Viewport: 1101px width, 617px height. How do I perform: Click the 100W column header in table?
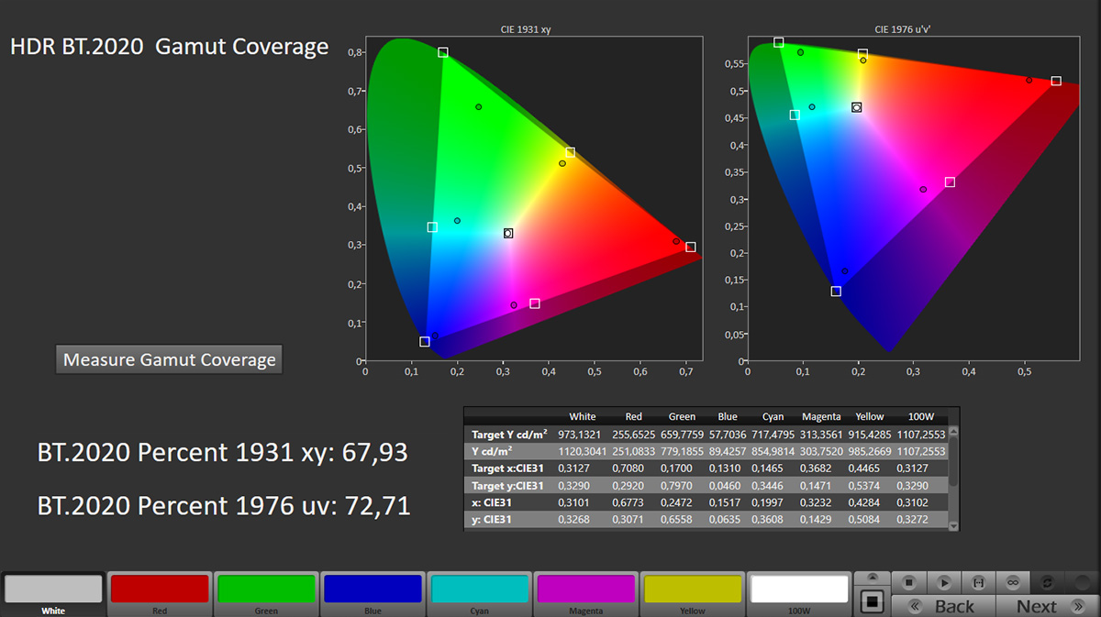[920, 416]
